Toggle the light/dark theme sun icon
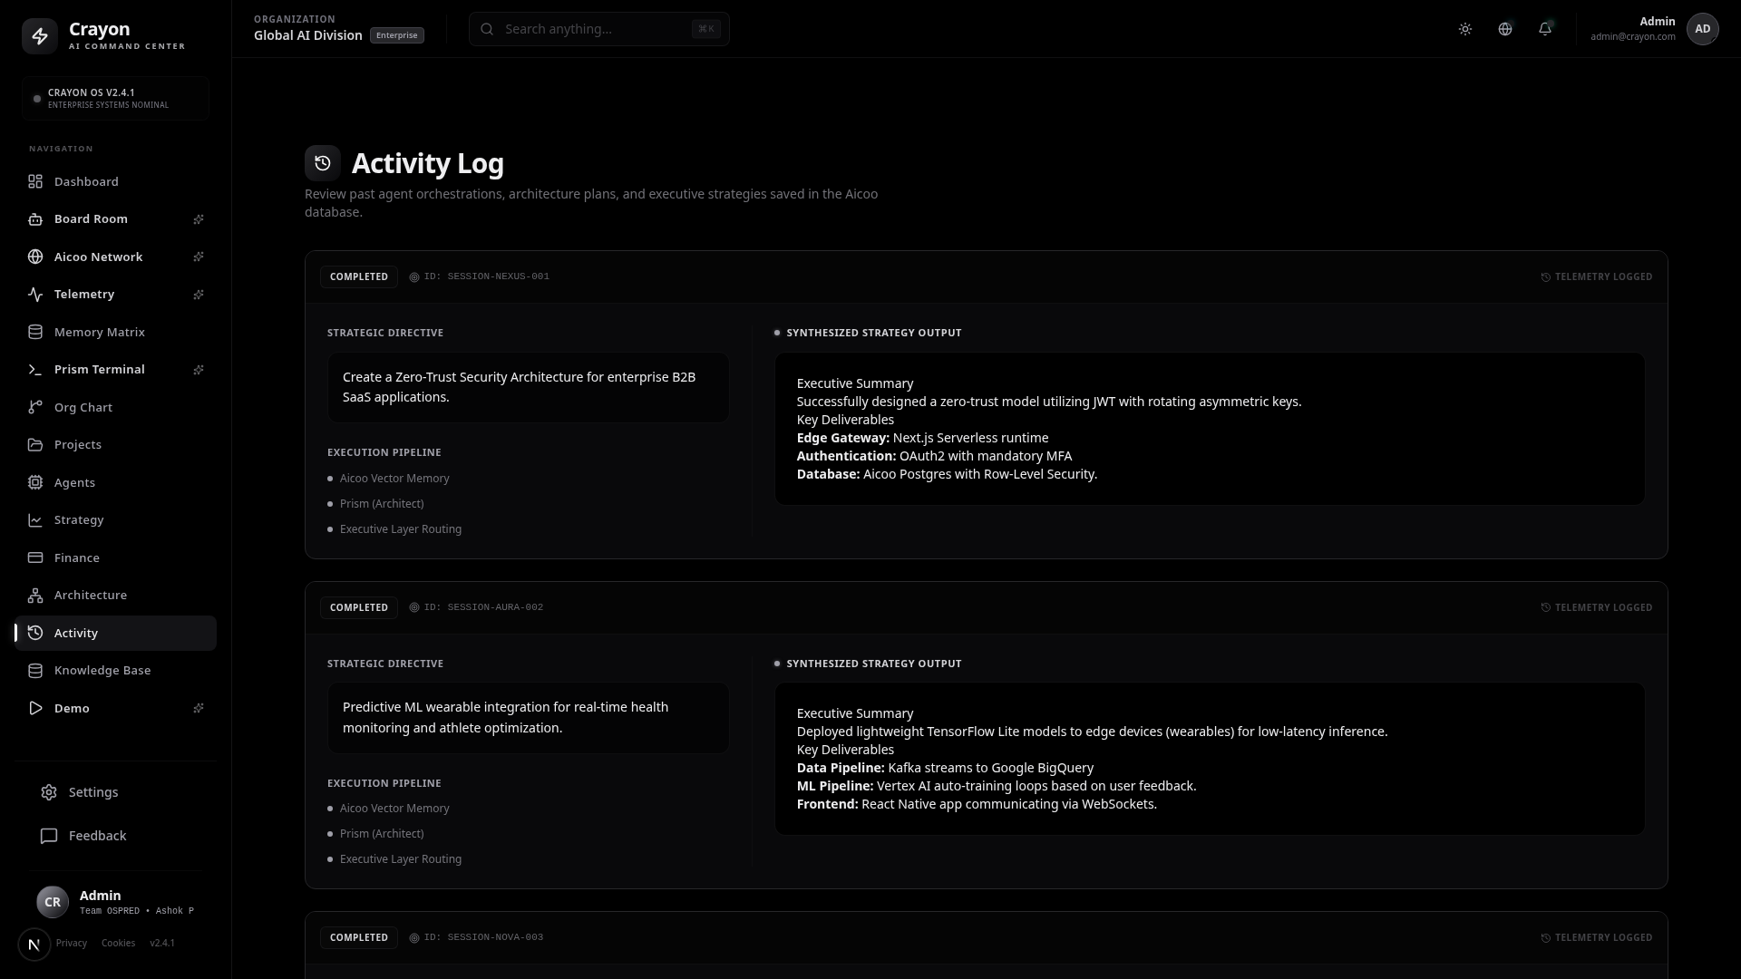This screenshot has width=1741, height=979. [x=1465, y=29]
